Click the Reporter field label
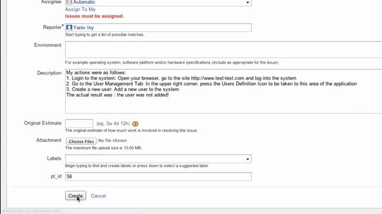This screenshot has width=382, height=214. (x=53, y=27)
